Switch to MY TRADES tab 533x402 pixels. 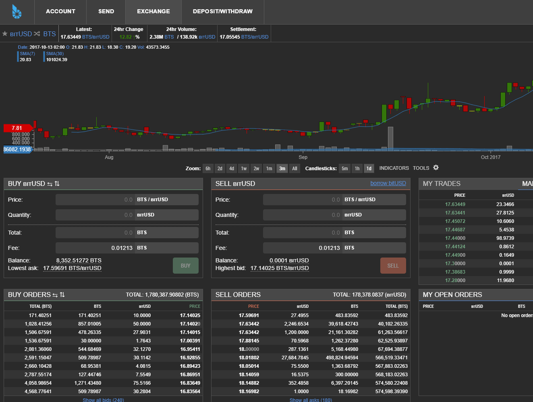(x=442, y=183)
